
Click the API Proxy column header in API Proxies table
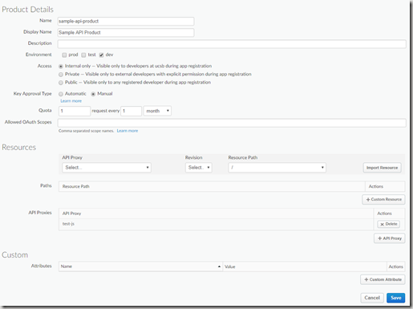71,213
